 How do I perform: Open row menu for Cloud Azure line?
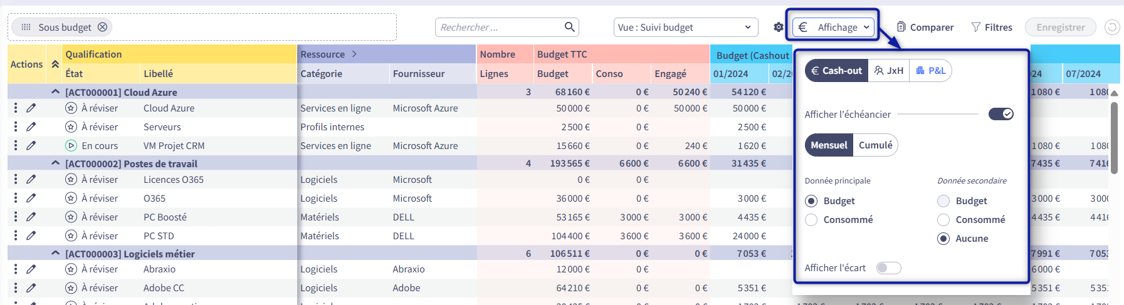[x=16, y=108]
